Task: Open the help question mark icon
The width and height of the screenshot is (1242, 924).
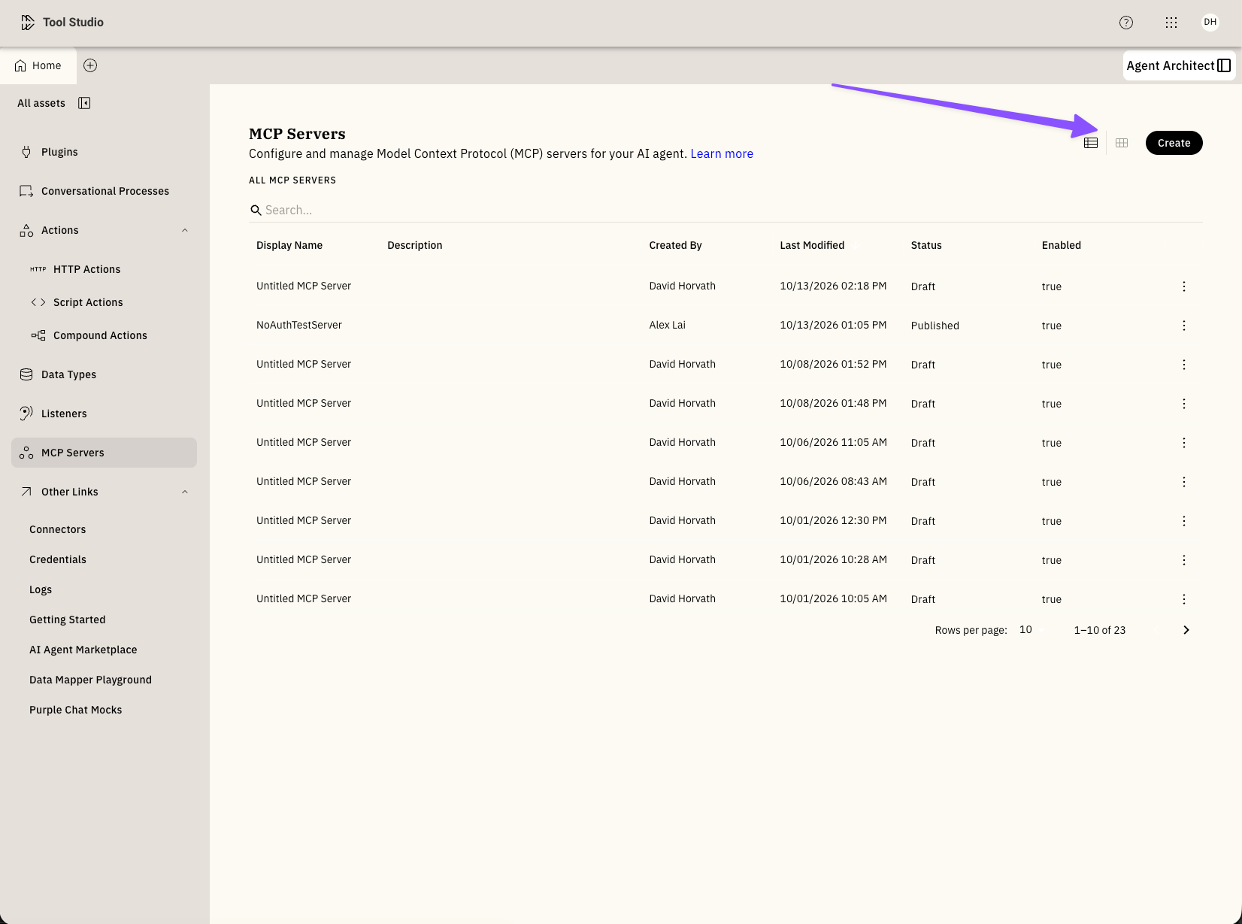Action: point(1125,23)
